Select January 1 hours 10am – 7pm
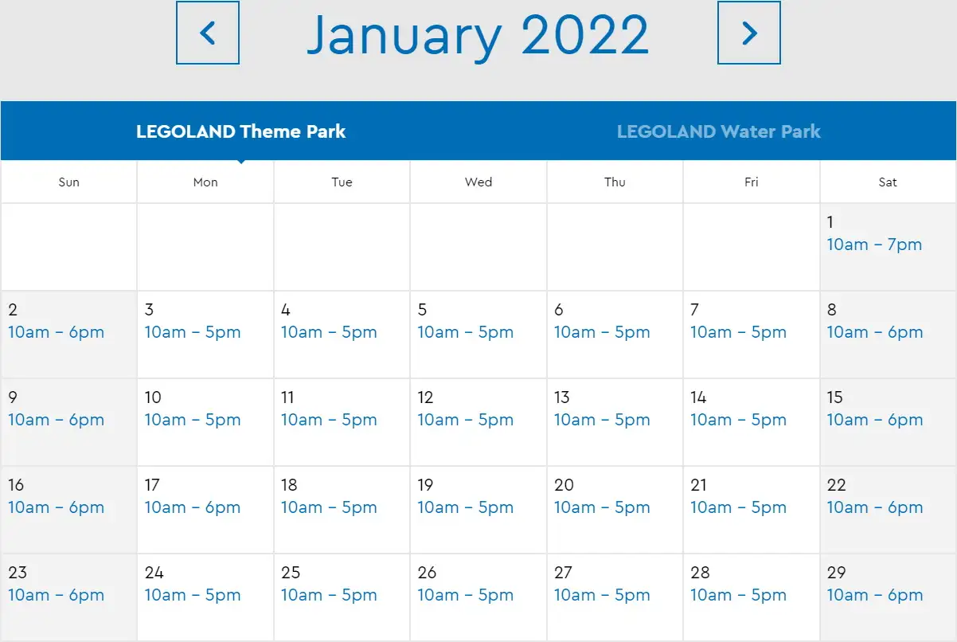This screenshot has height=642, width=957. (873, 245)
